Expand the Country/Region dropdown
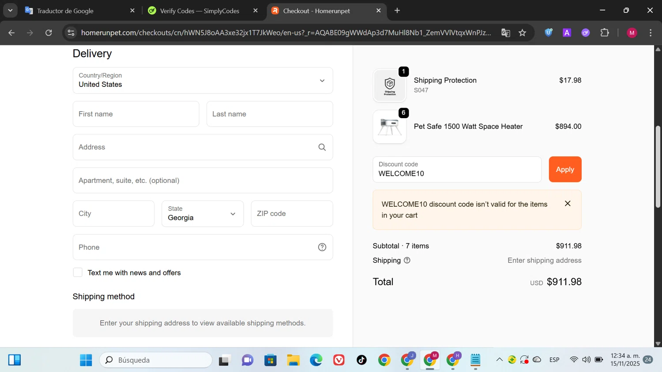Image resolution: width=662 pixels, height=372 pixels. [203, 81]
